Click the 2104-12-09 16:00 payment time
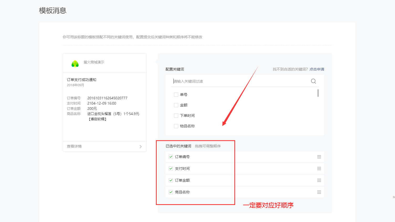395x222 pixels. click(x=102, y=103)
